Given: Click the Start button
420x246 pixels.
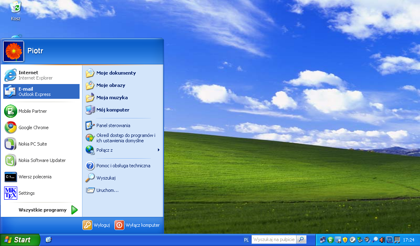Looking at the screenshot, I should click(x=20, y=240).
